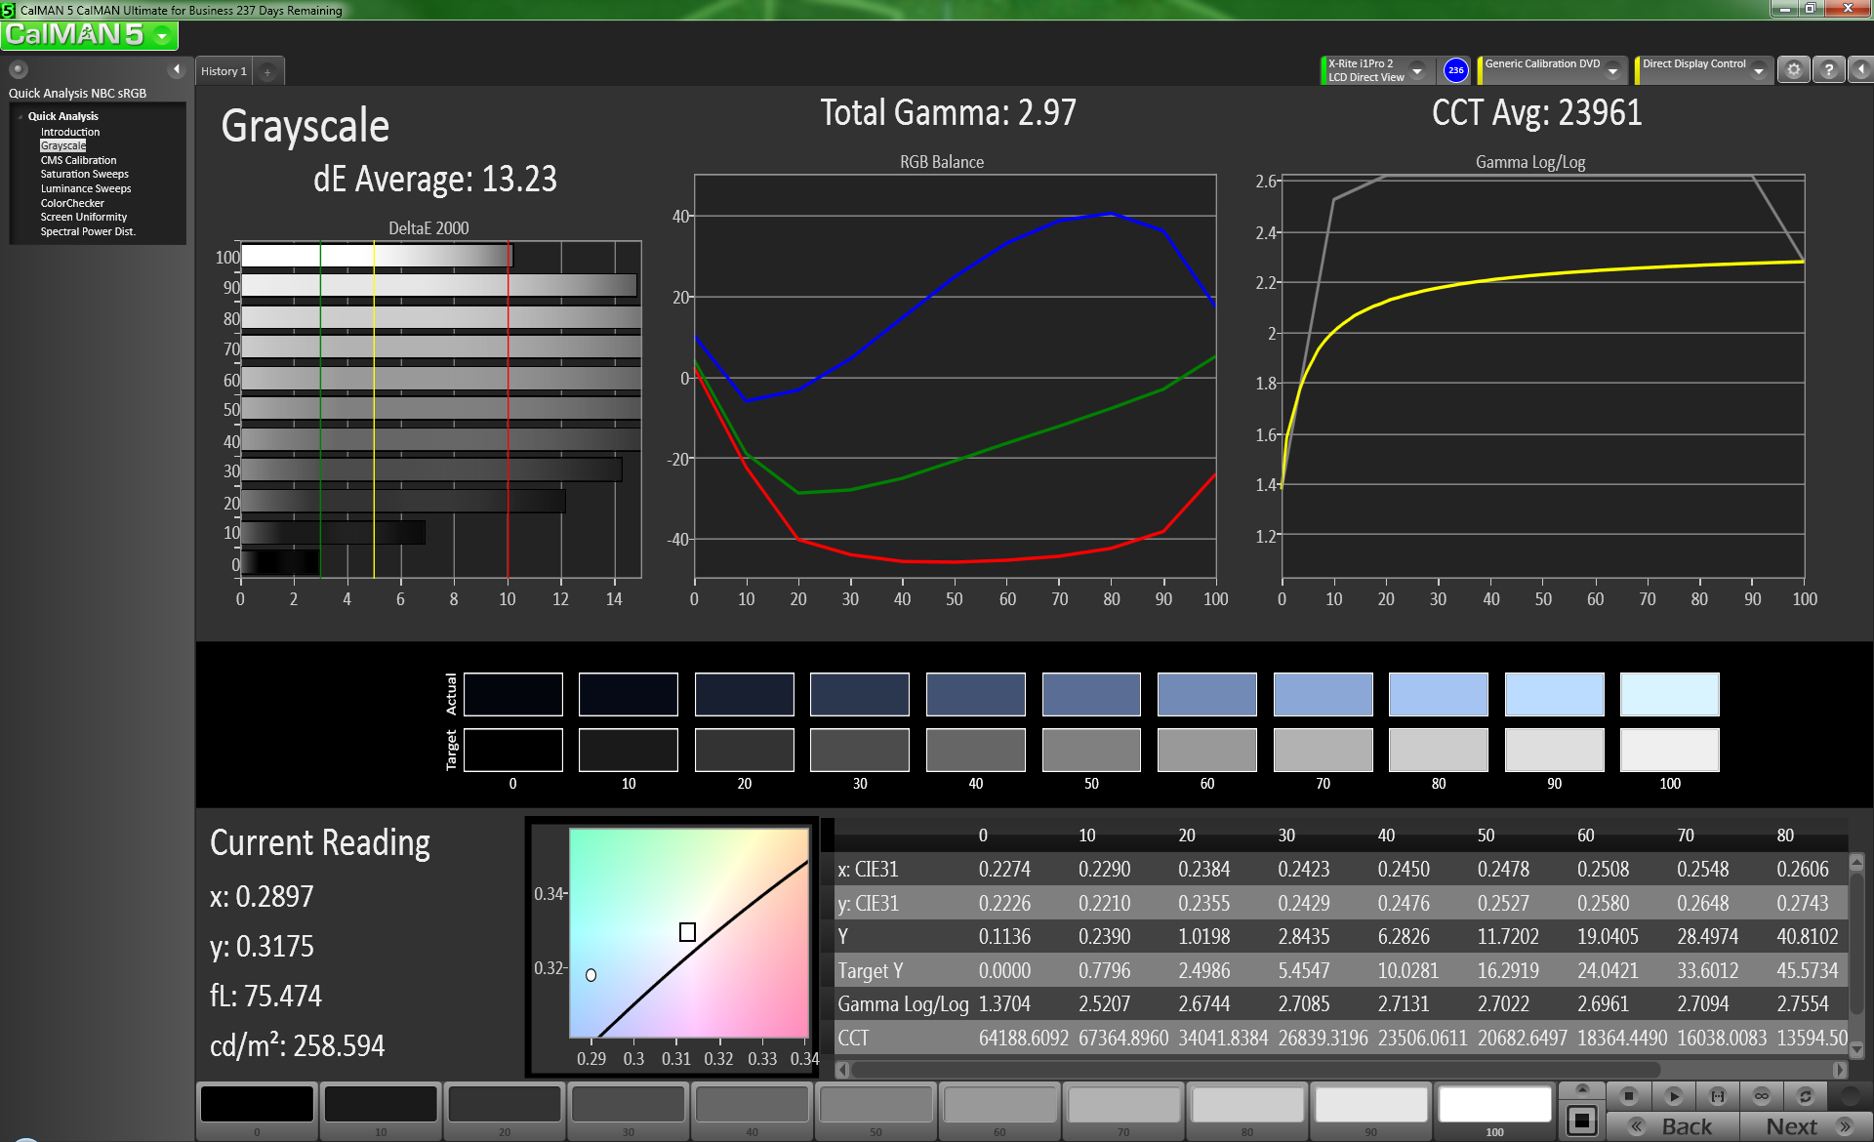
Task: Select the 70 percent gray pattern button
Action: (1123, 1111)
